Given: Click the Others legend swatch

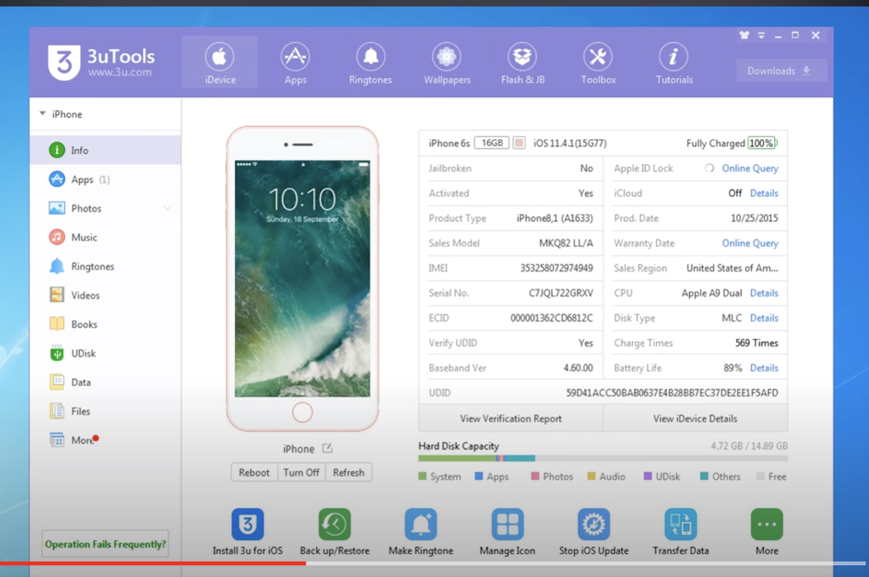Looking at the screenshot, I should pos(704,476).
